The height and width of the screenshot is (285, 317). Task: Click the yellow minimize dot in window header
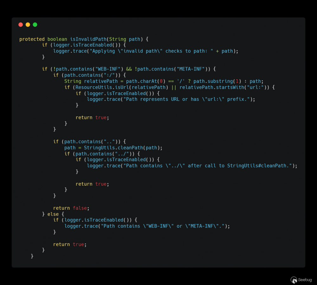coord(28,25)
